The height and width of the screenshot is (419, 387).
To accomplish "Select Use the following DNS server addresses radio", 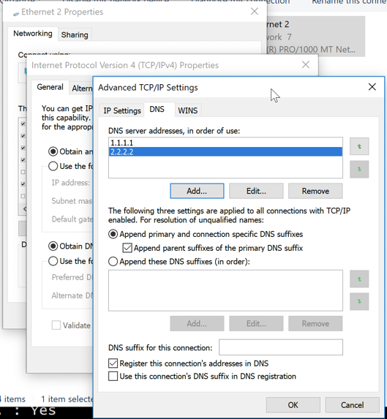I will (53, 261).
